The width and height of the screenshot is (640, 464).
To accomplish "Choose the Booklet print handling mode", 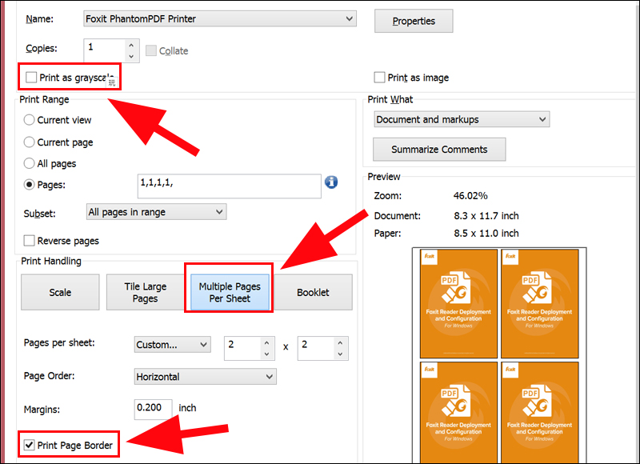I will pyautogui.click(x=313, y=292).
